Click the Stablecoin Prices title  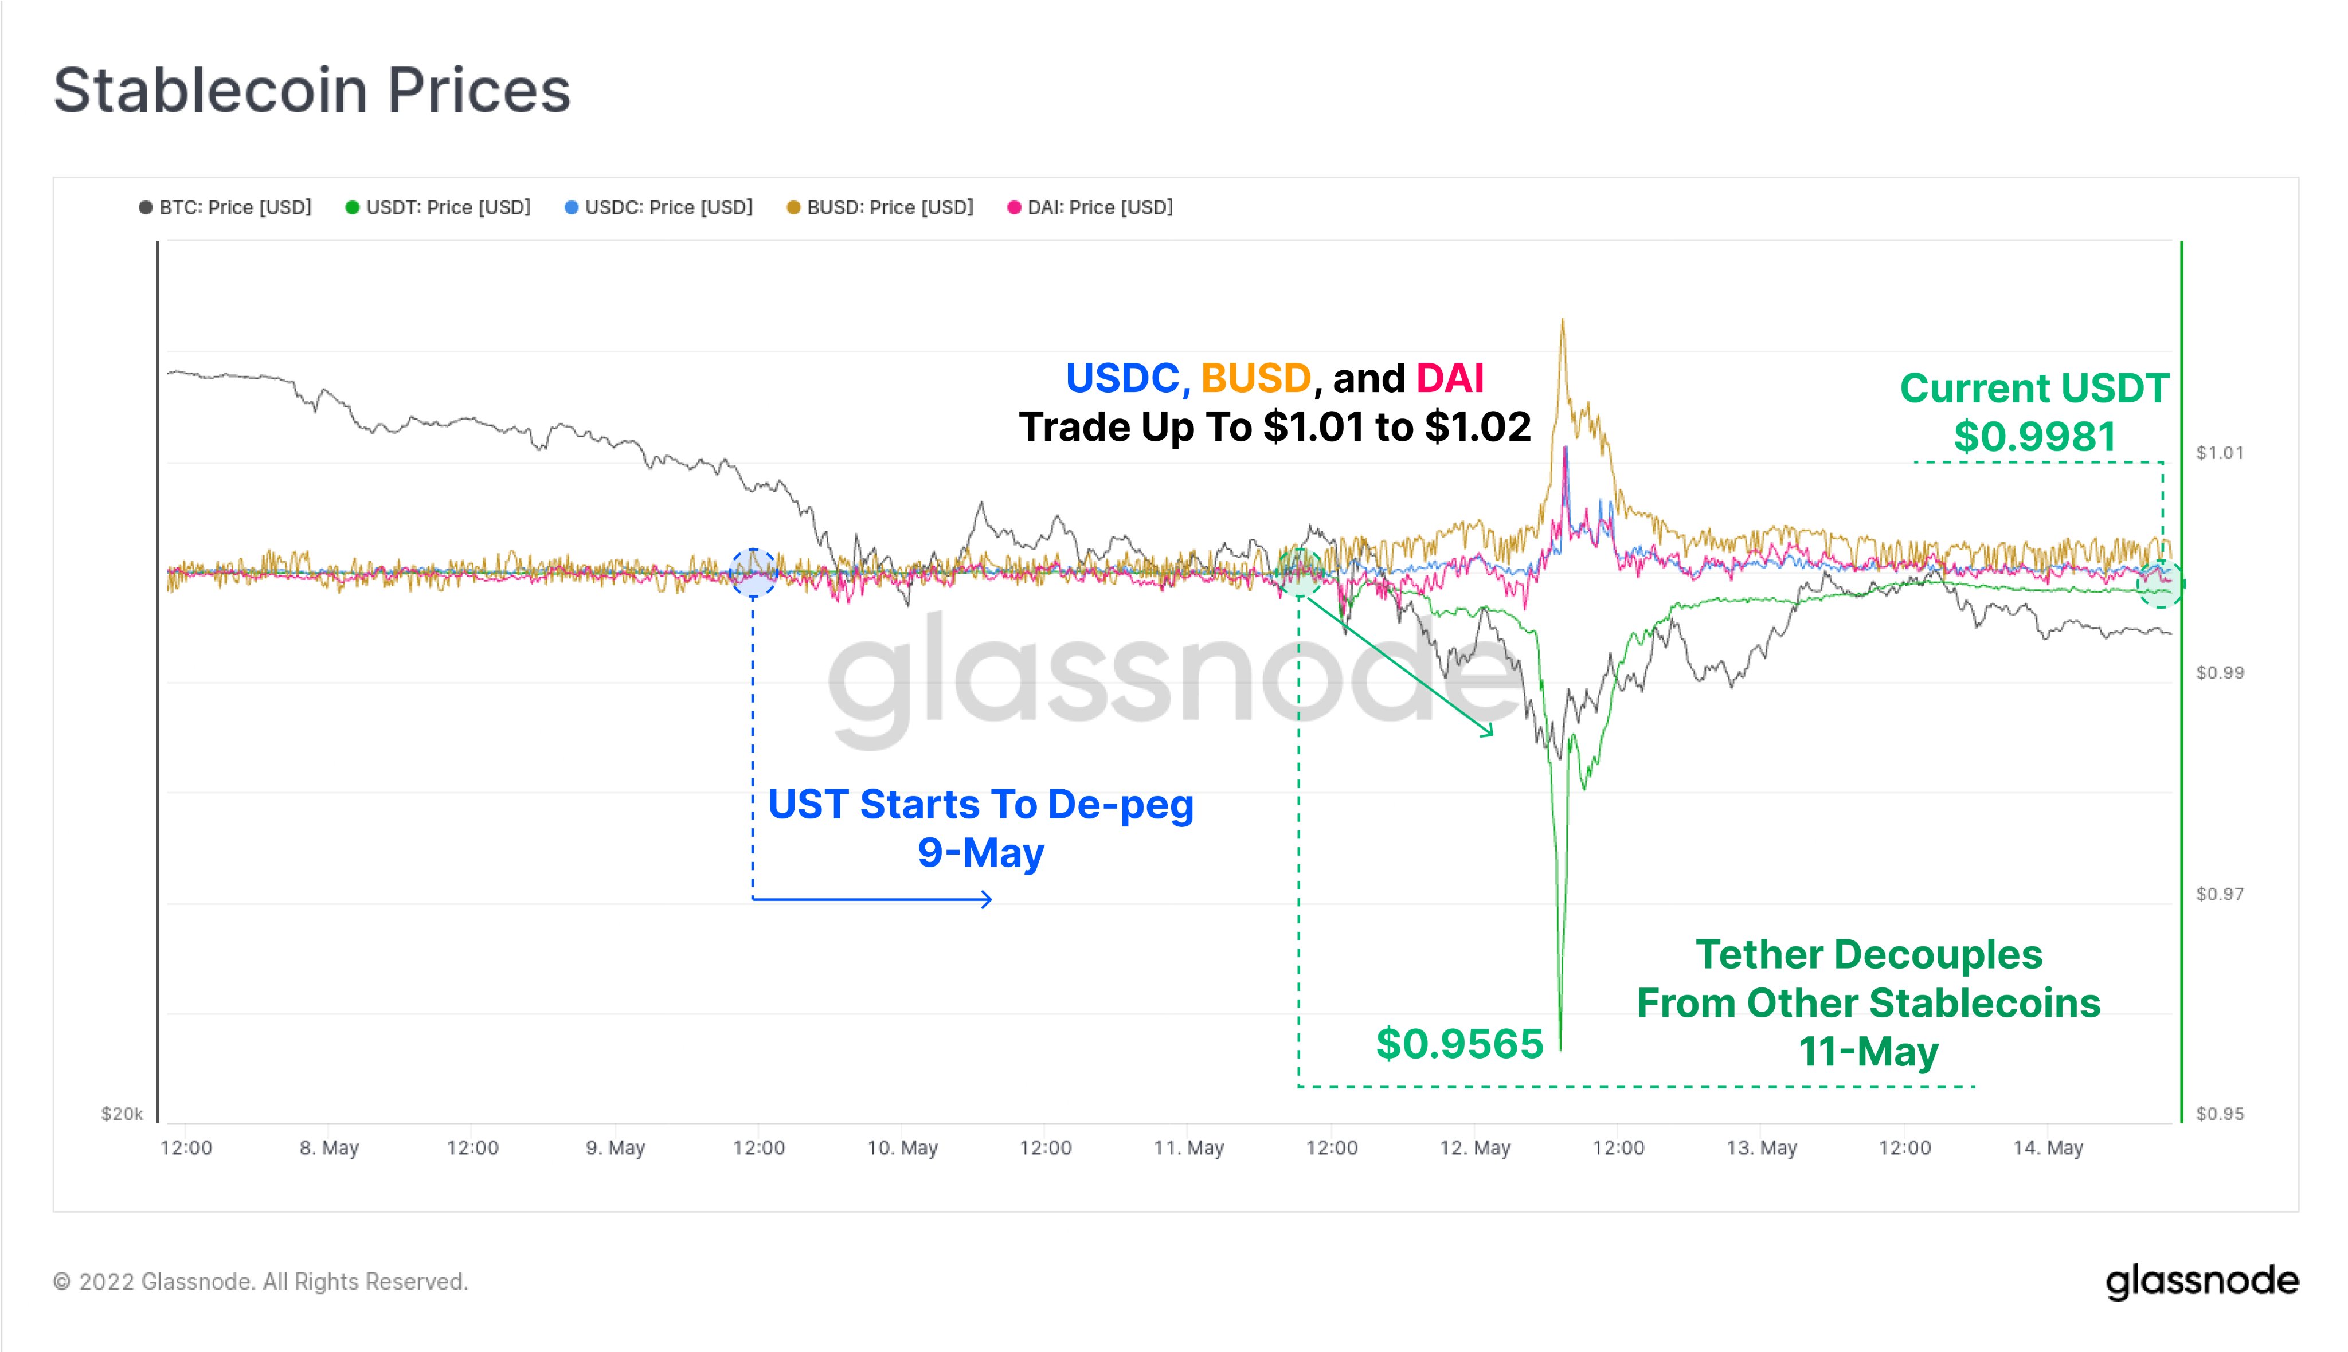click(312, 90)
